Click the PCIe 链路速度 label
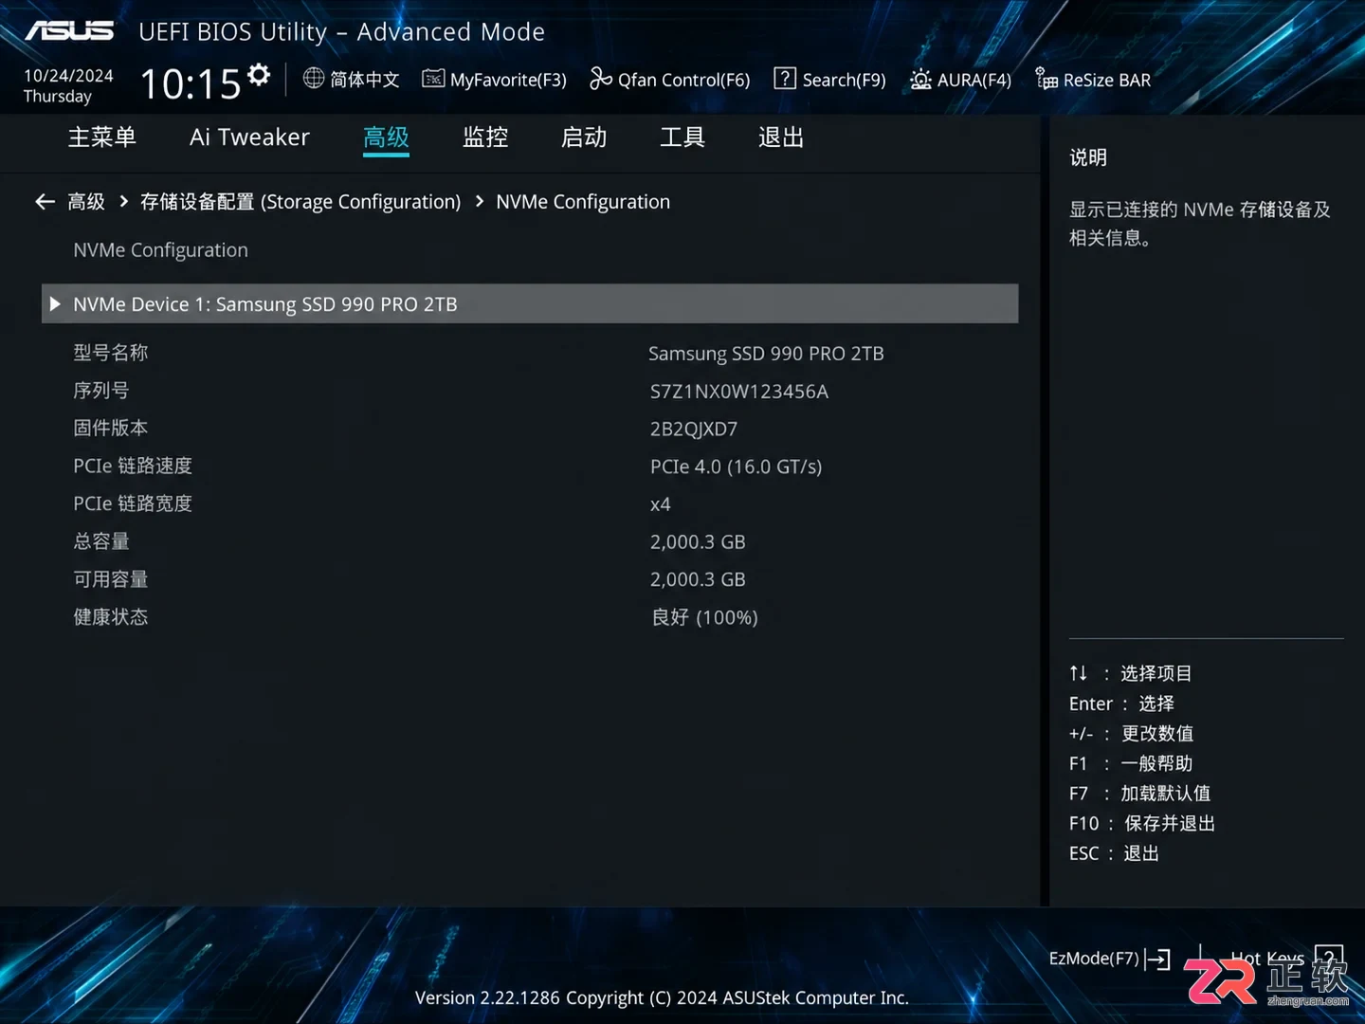 point(133,466)
